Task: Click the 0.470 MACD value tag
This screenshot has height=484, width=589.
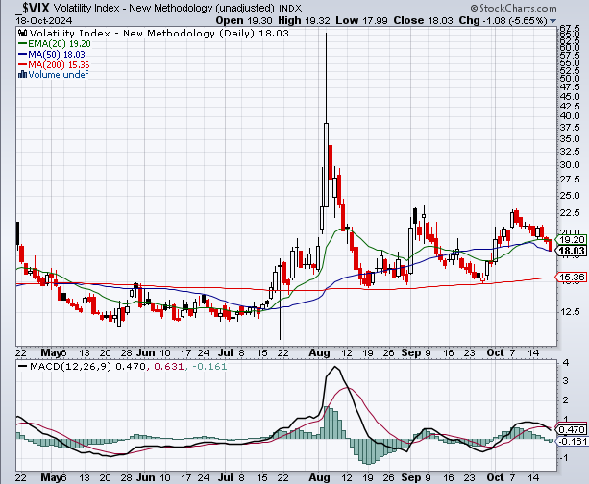Action: [572, 428]
